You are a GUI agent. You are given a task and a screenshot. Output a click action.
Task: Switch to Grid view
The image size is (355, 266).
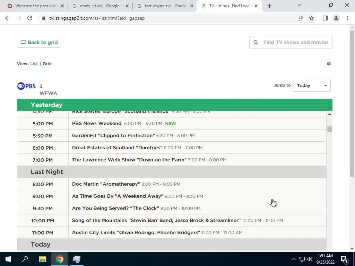(47, 64)
